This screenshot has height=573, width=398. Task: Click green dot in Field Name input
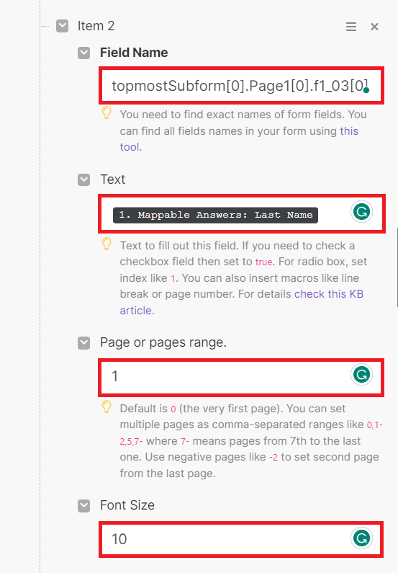(366, 90)
